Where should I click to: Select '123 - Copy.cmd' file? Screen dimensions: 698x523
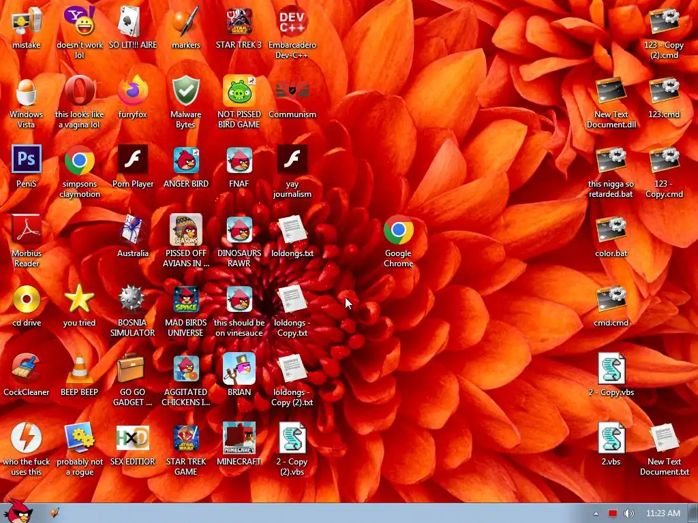point(664,160)
